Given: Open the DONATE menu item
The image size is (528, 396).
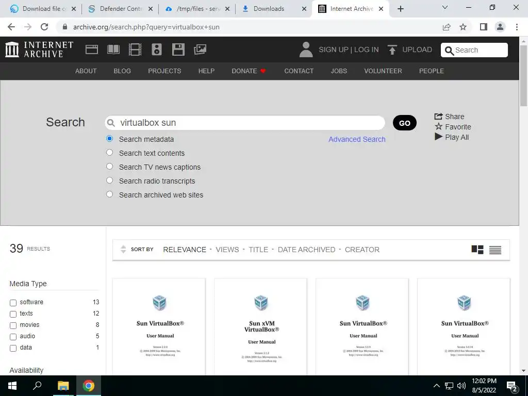Looking at the screenshot, I should [249, 71].
